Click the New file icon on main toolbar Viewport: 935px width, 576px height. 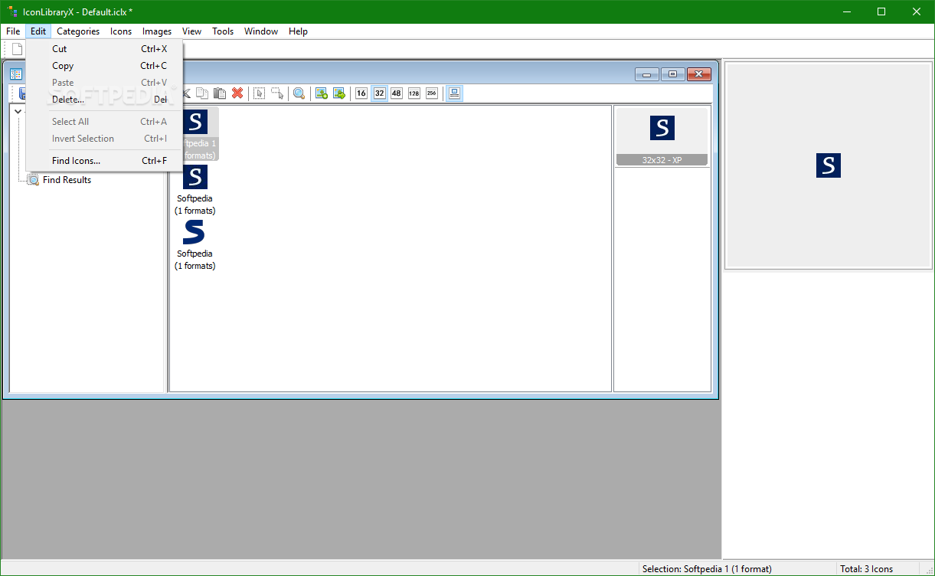(x=17, y=49)
